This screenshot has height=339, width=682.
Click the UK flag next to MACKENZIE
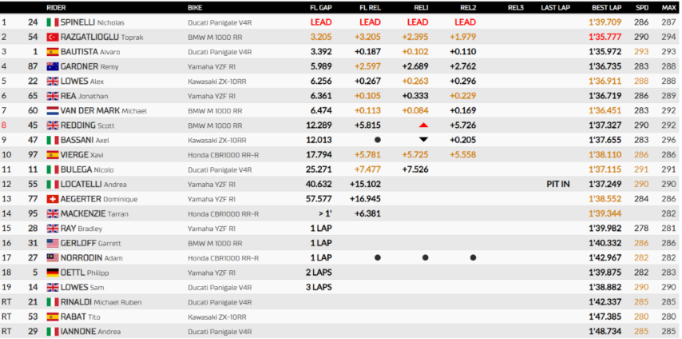[53, 214]
